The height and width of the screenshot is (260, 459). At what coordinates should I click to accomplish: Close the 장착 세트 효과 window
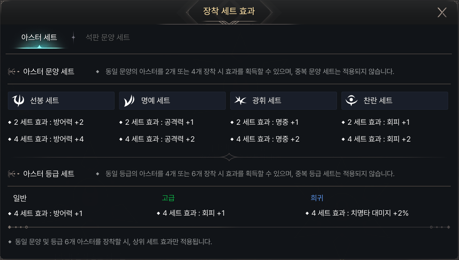pyautogui.click(x=442, y=12)
